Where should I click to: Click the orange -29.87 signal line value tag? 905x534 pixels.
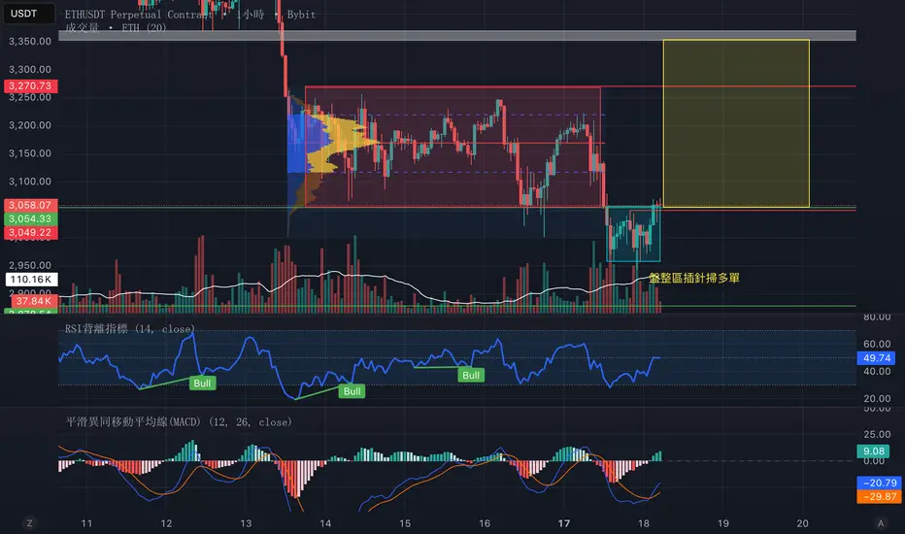click(879, 496)
